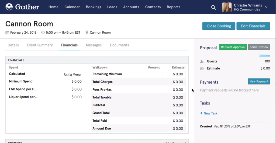Open search with the magnifying glass icon
276x143 pixels.
213,7
